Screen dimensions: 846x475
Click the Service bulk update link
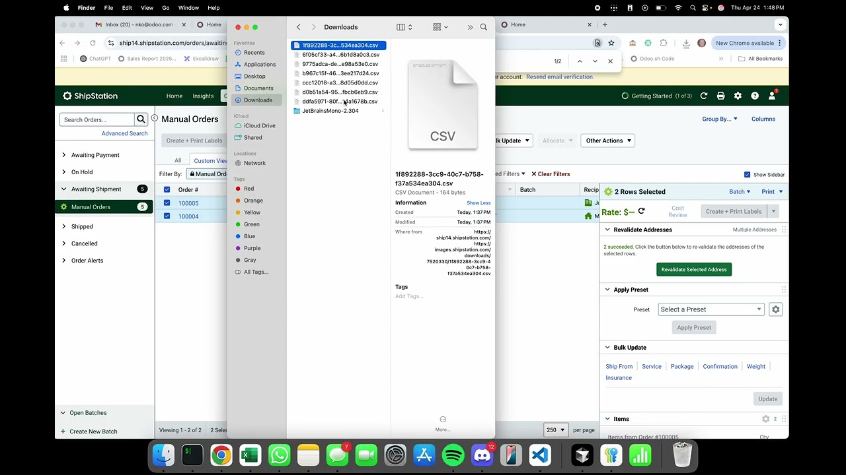coord(652,367)
